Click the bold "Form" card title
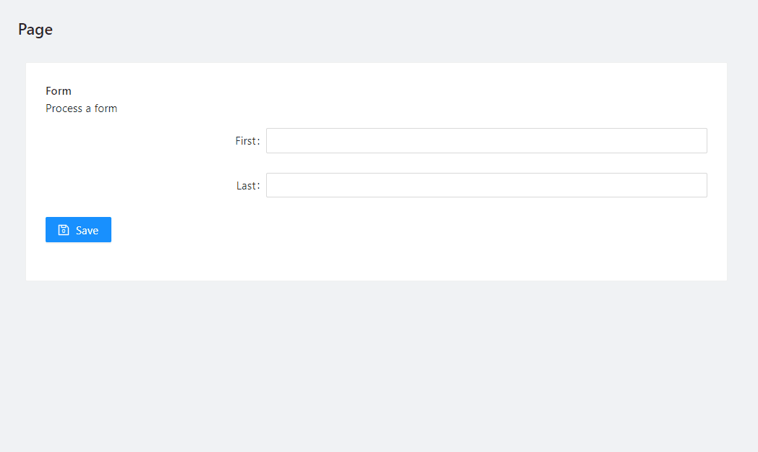 click(59, 91)
